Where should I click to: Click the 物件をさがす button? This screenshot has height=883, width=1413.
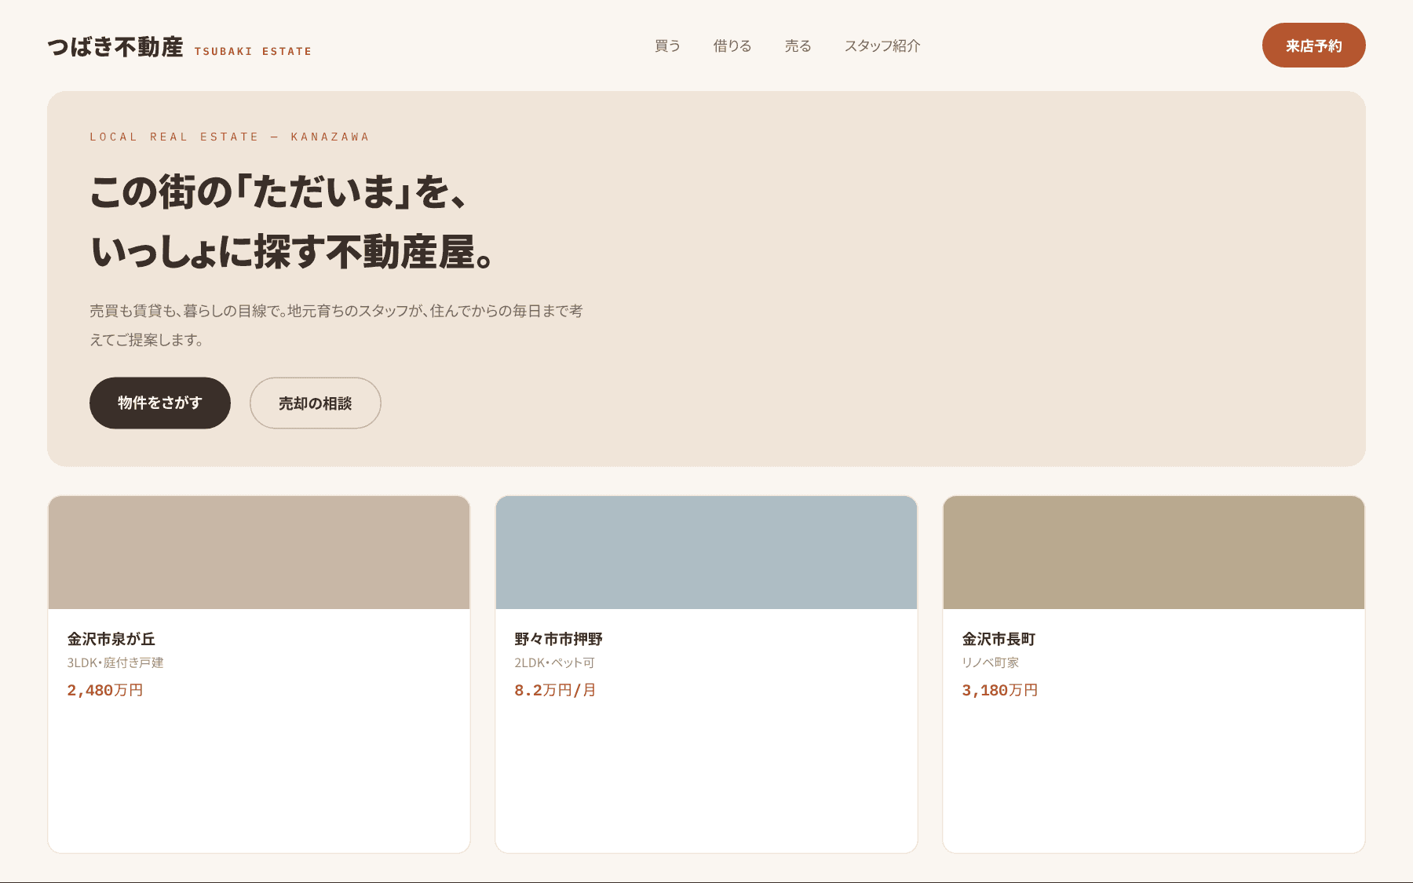pos(160,403)
